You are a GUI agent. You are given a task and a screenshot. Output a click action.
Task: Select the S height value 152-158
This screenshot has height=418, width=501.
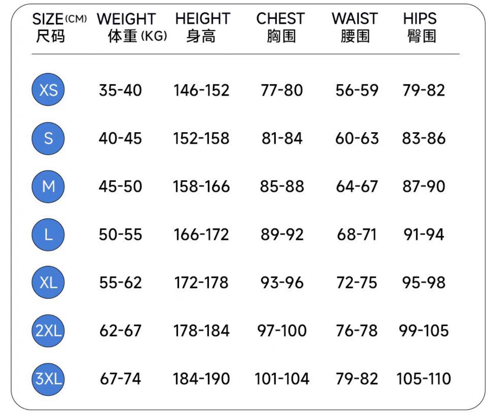(x=201, y=138)
